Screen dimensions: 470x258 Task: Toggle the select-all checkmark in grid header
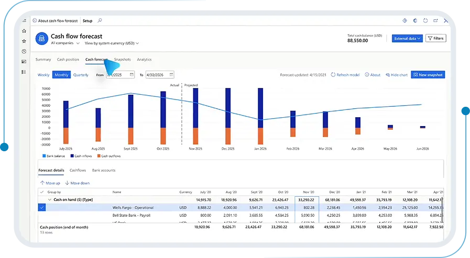point(42,192)
